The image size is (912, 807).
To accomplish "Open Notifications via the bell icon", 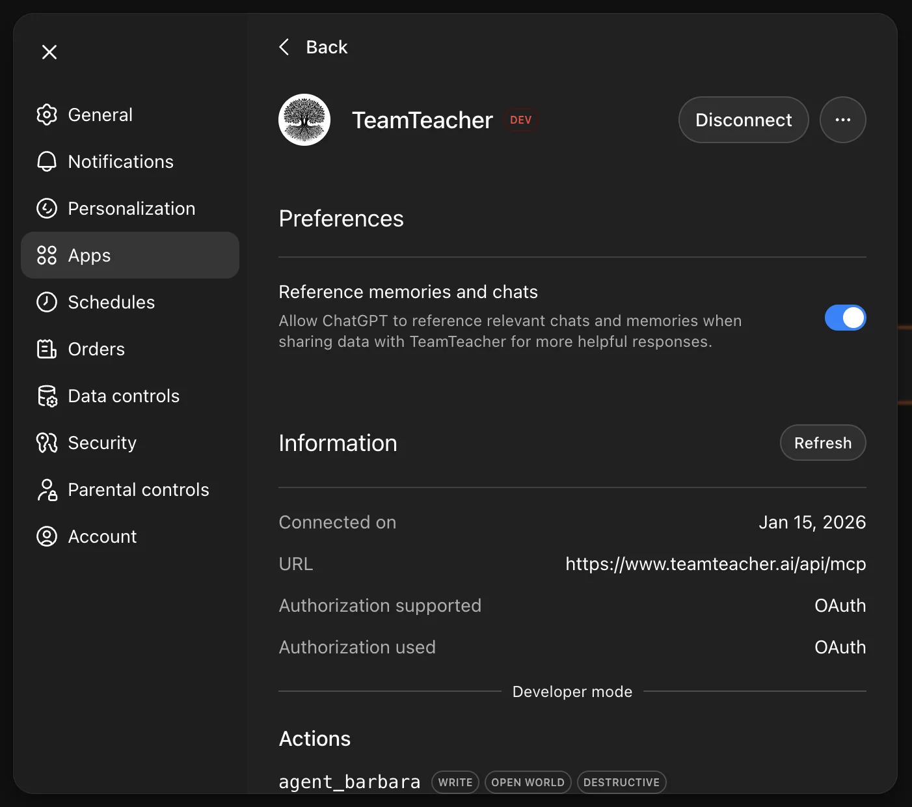I will tap(46, 161).
